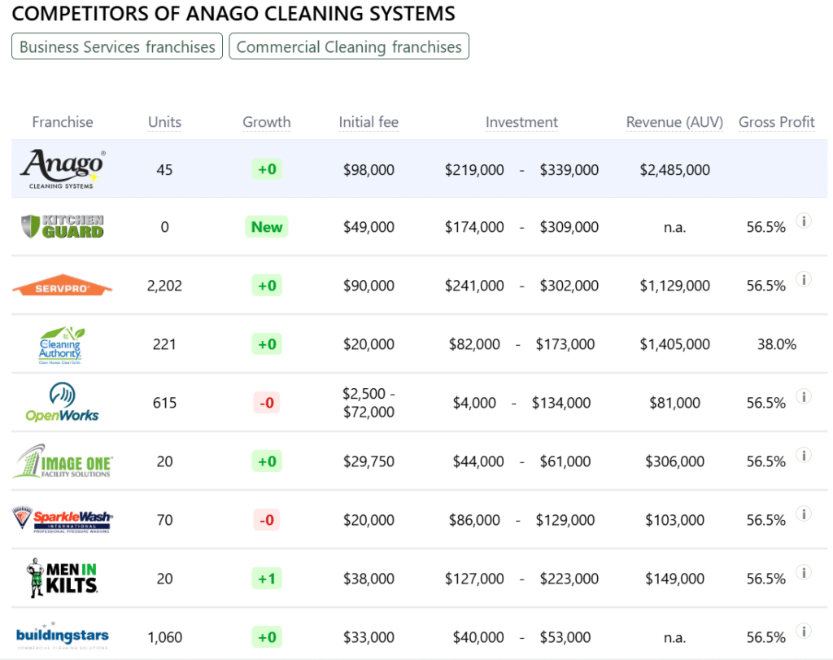Select the $1,129,000 revenue cell
The height and width of the screenshot is (660, 833).
[x=674, y=286]
